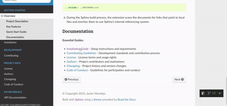Open the theme link in footer

coord(97,100)
